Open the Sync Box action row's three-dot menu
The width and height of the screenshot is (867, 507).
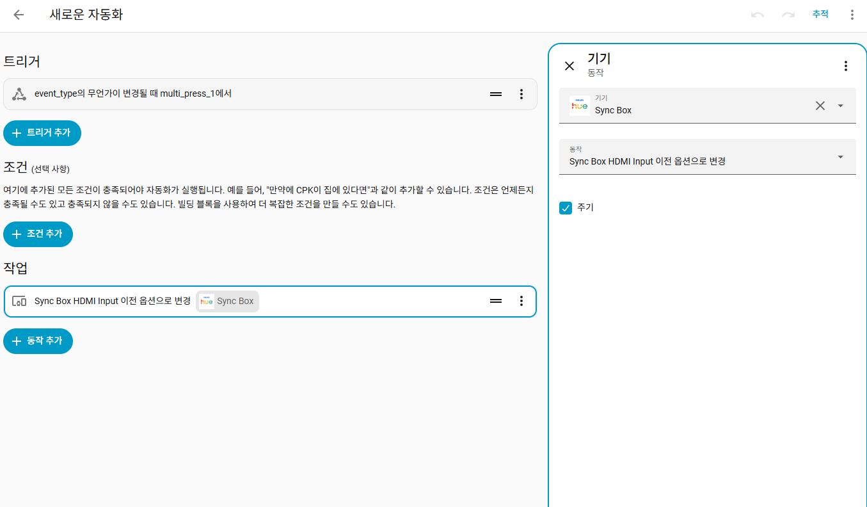point(521,301)
